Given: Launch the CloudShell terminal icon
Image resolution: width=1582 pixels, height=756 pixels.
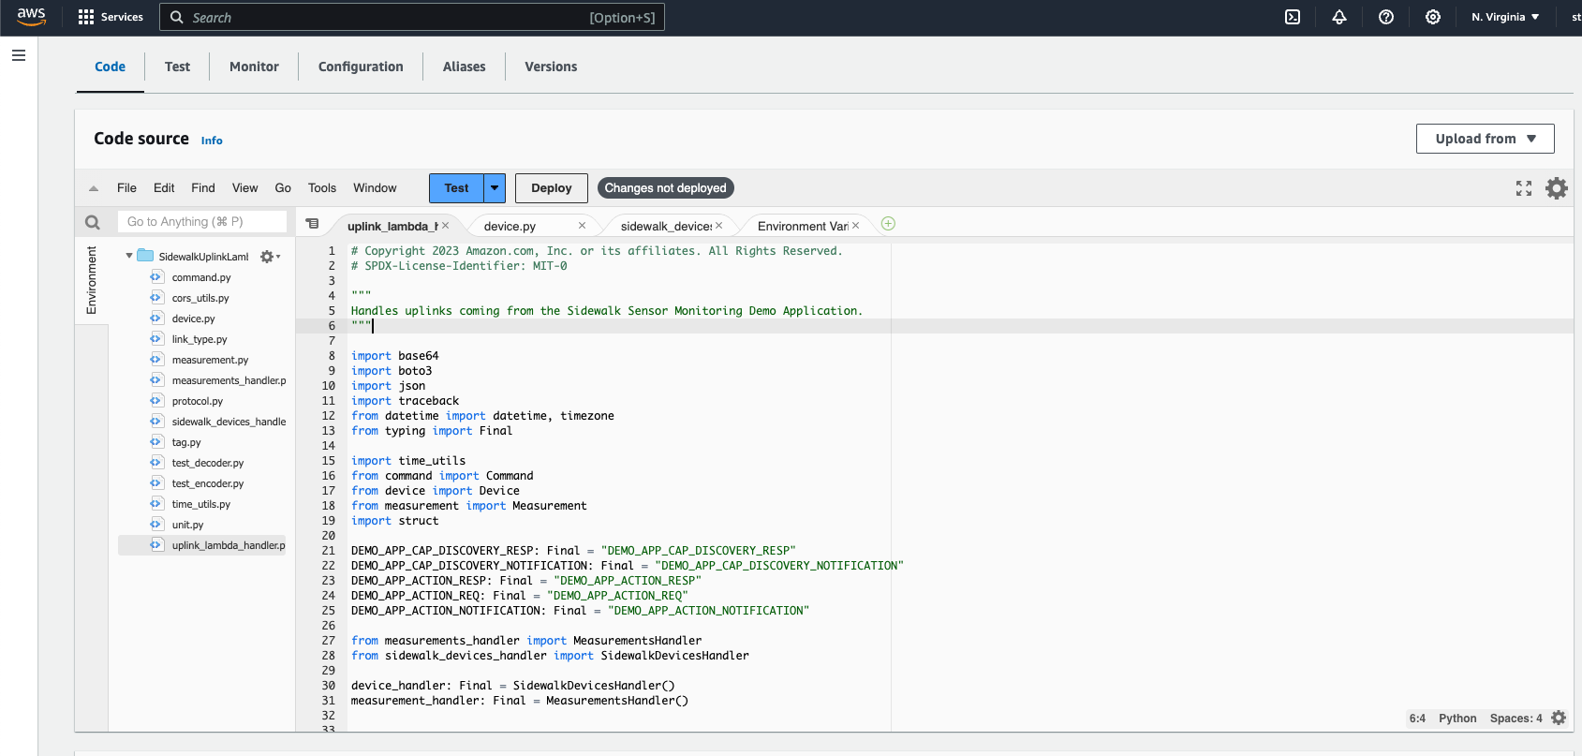Looking at the screenshot, I should [x=1293, y=17].
